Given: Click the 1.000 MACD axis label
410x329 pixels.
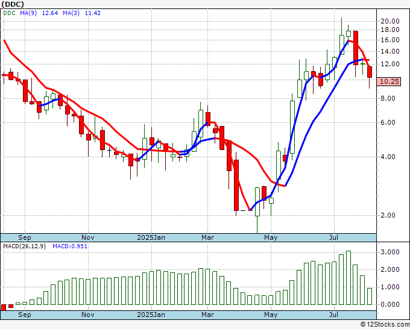Looking at the screenshot, I should click(x=390, y=287).
